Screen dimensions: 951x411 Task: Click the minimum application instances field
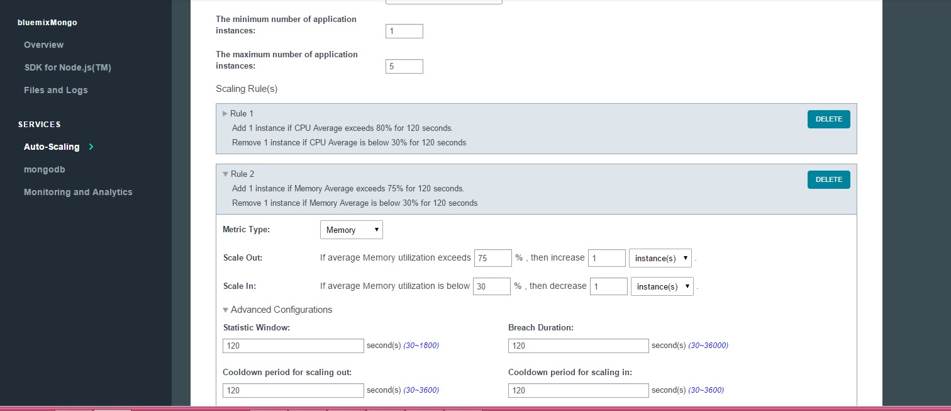click(404, 31)
